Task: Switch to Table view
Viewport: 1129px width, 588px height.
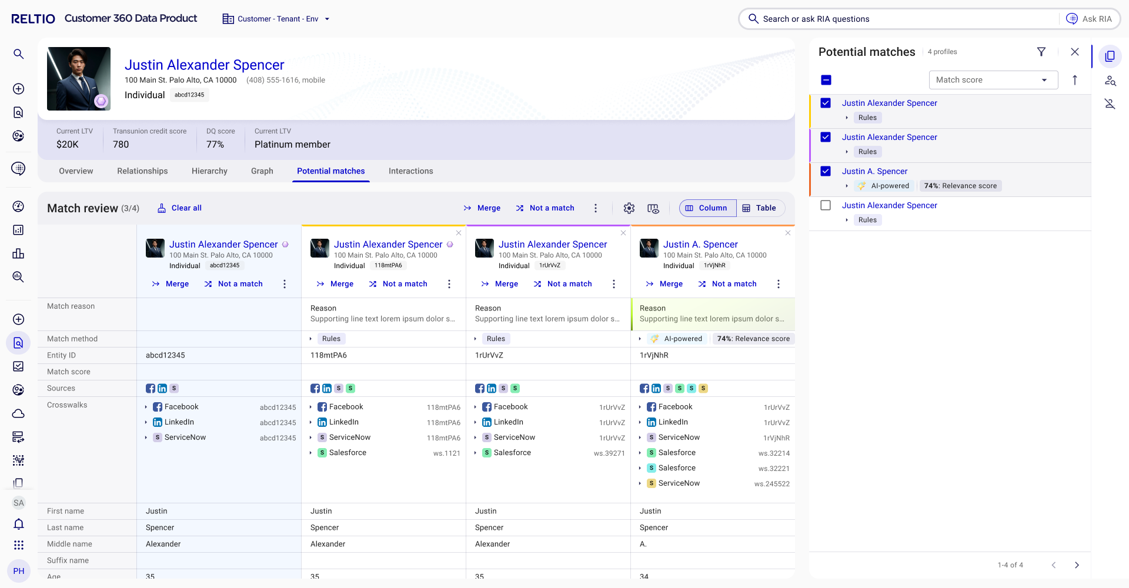Action: pyautogui.click(x=760, y=208)
